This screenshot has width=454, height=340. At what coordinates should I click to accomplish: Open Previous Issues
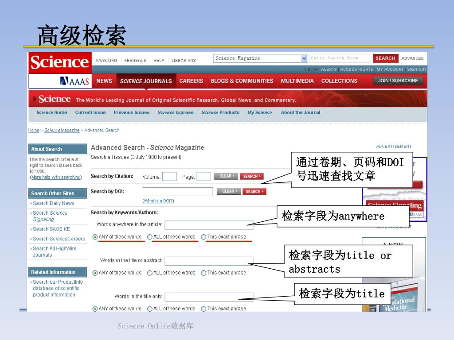pyautogui.click(x=131, y=112)
